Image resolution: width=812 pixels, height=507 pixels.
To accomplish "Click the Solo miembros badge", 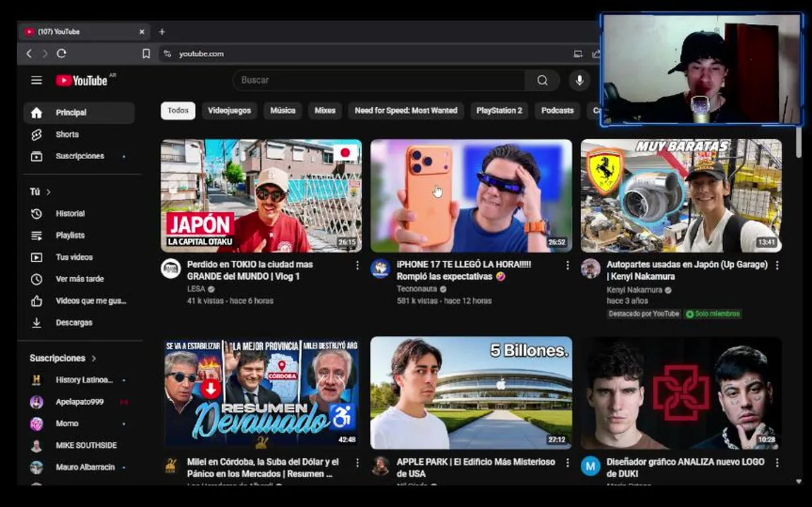I will [713, 313].
